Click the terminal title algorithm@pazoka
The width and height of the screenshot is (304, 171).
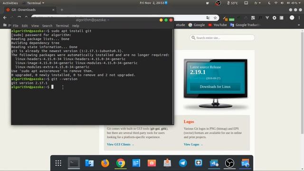tap(93, 20)
